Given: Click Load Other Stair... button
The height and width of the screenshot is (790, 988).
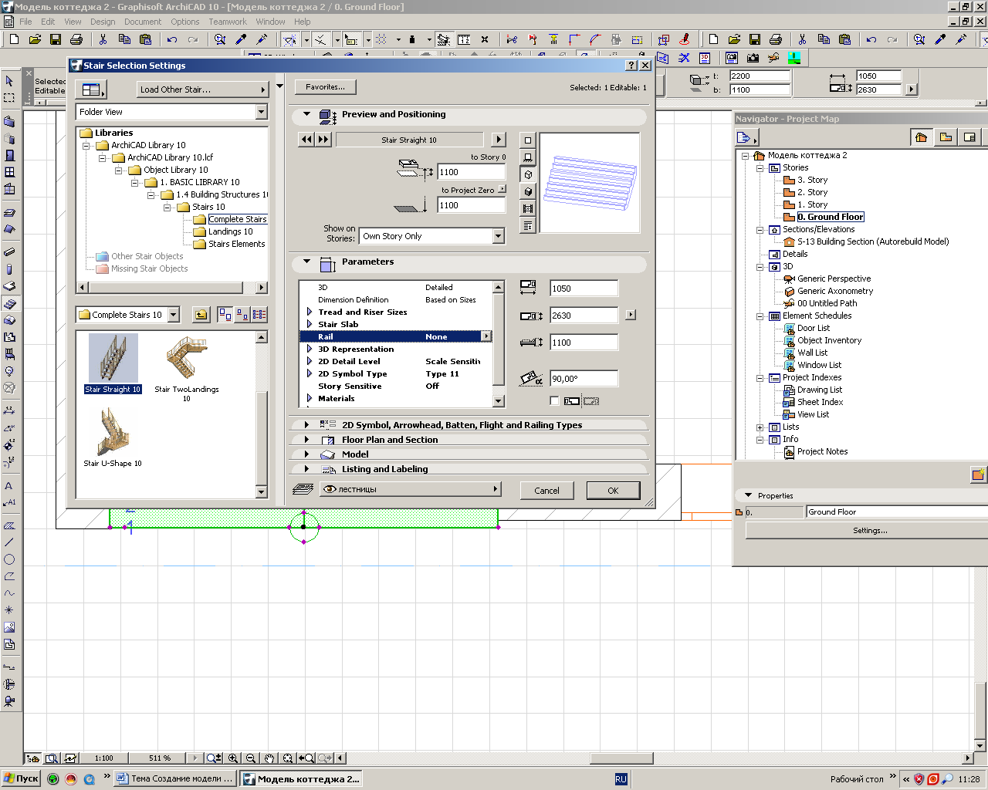Looking at the screenshot, I should point(202,89).
